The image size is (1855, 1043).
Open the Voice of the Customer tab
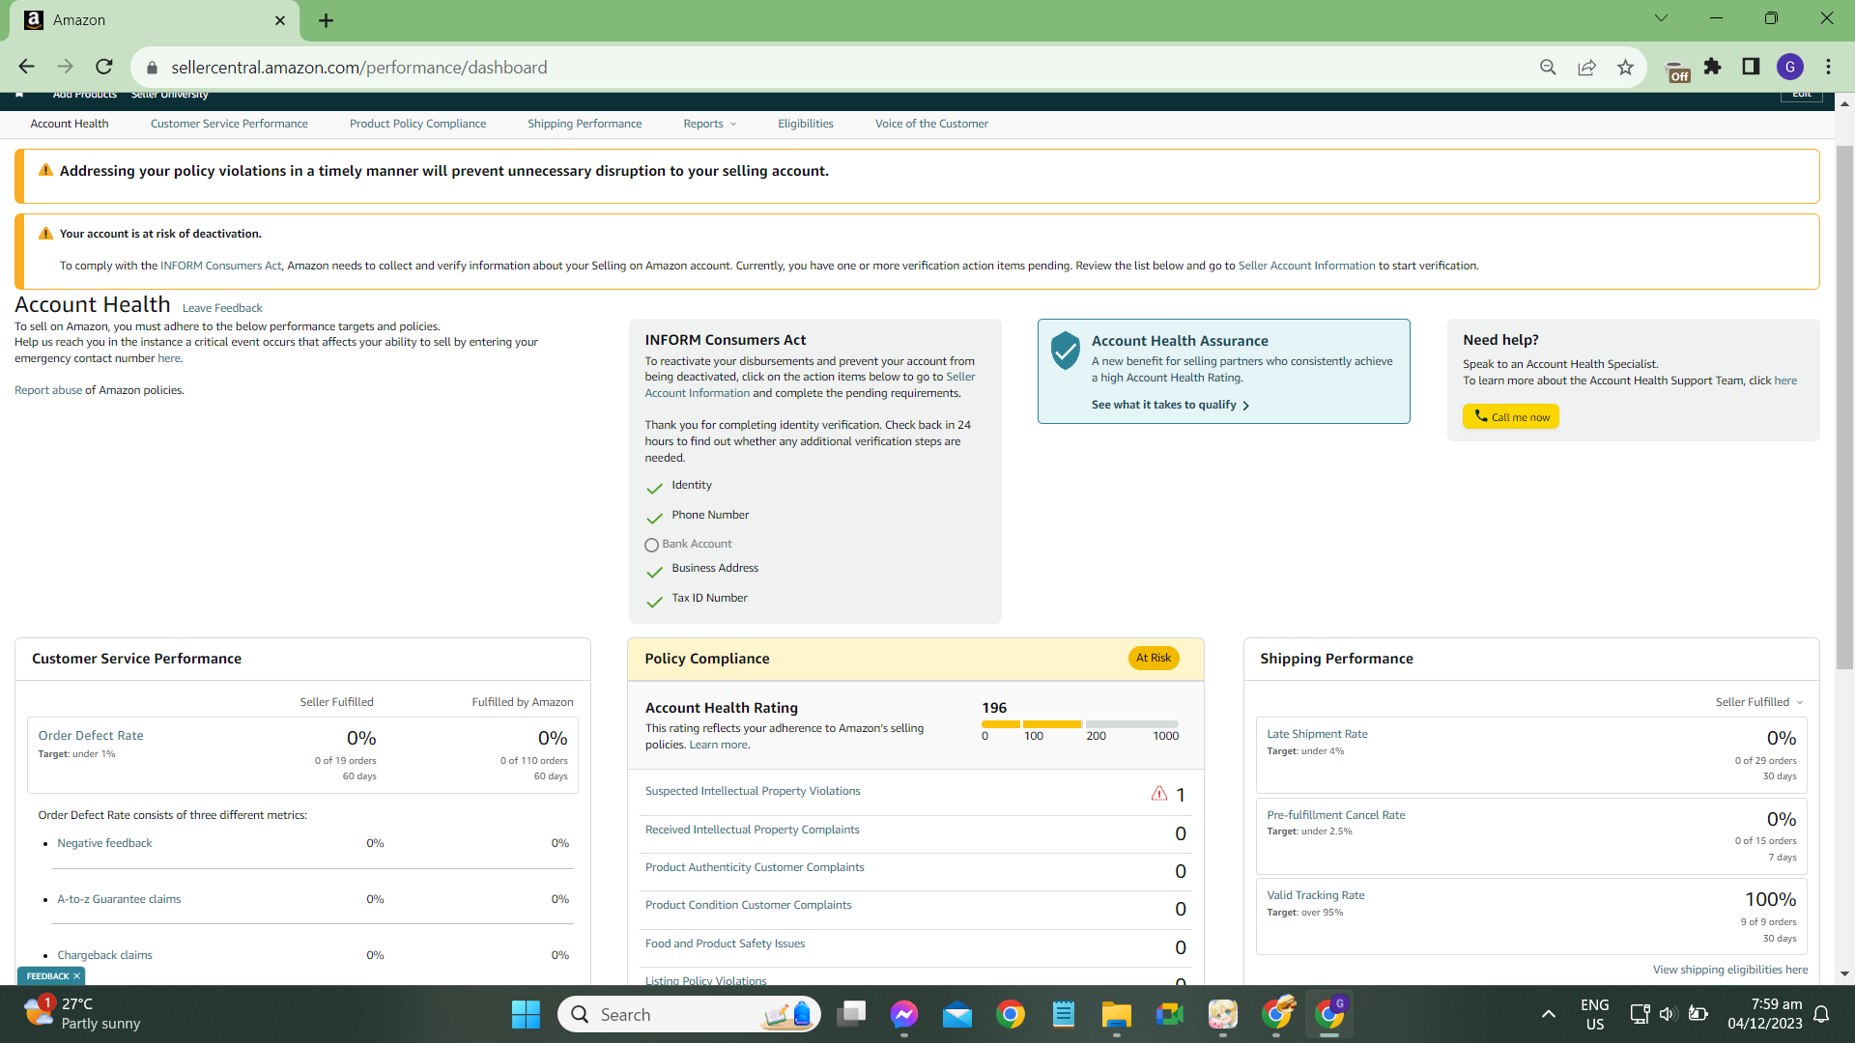(x=931, y=124)
